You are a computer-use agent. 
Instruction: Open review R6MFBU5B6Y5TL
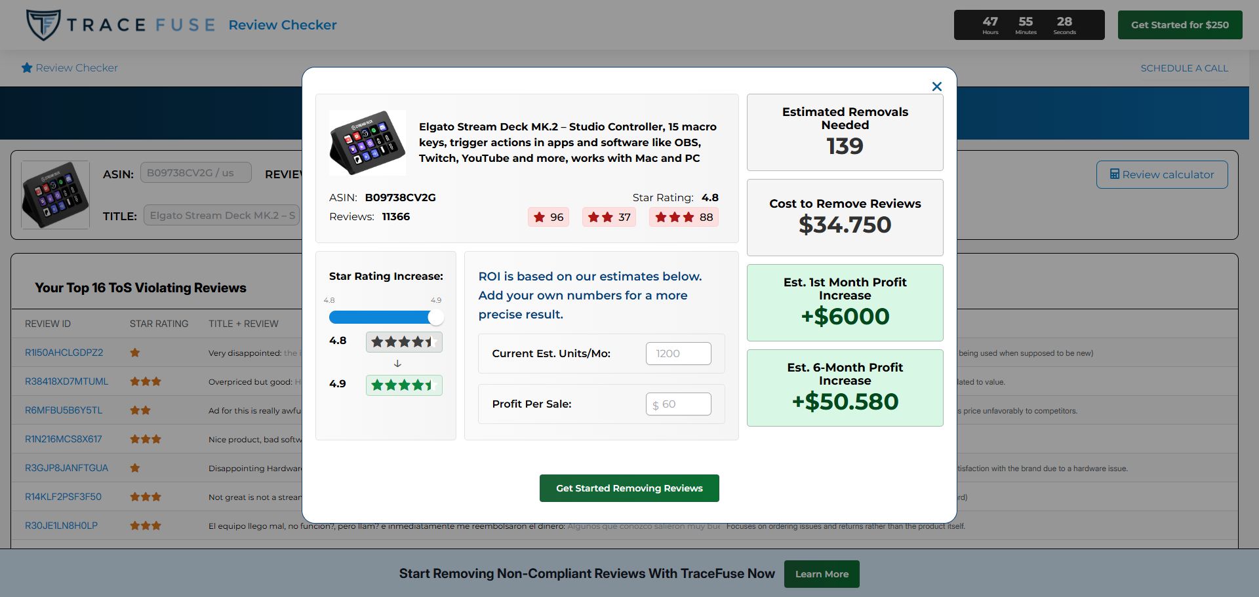click(64, 410)
